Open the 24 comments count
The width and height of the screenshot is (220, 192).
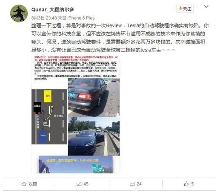click(x=139, y=184)
